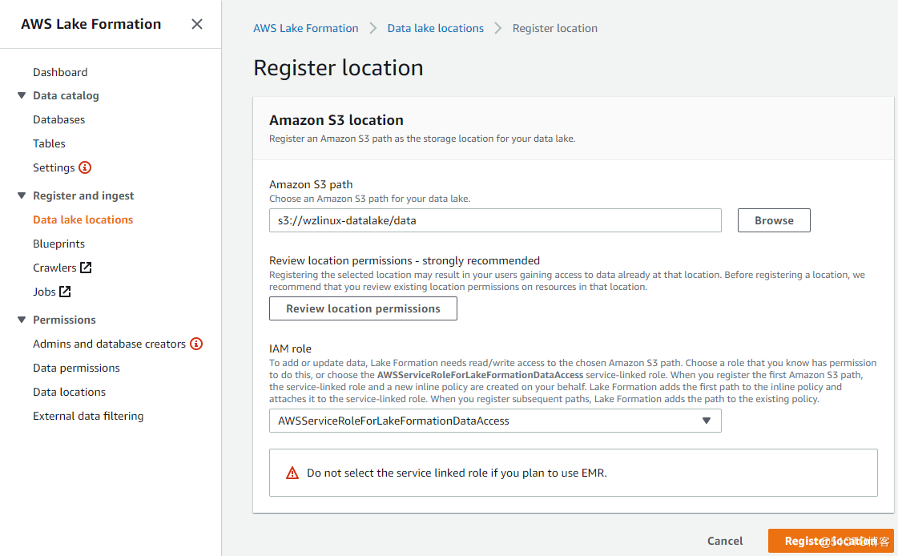Close the AWS Lake Formation sidebar
The height and width of the screenshot is (556, 898).
[x=197, y=24]
